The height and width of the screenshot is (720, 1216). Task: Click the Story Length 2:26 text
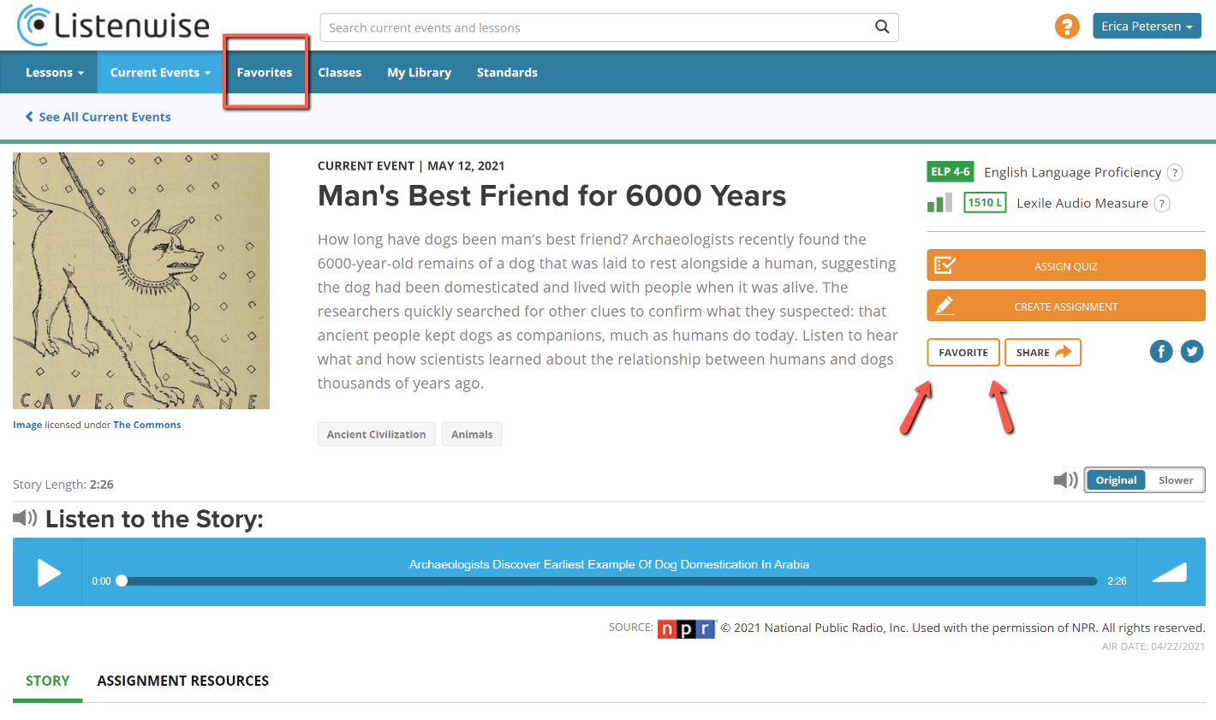point(63,485)
